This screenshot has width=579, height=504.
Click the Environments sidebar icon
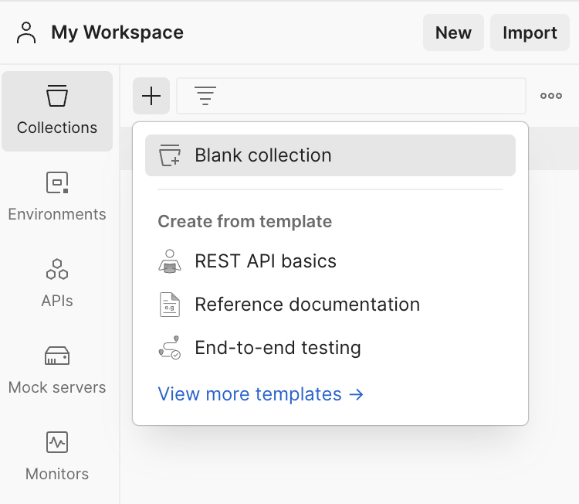click(x=57, y=183)
